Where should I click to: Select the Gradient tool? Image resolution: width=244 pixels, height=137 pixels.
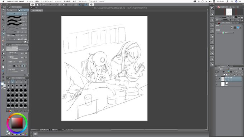pos(3,60)
